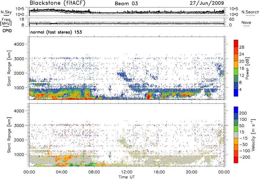Click the 16:00 time tick label
This screenshot has width=259, height=179.
159,172
